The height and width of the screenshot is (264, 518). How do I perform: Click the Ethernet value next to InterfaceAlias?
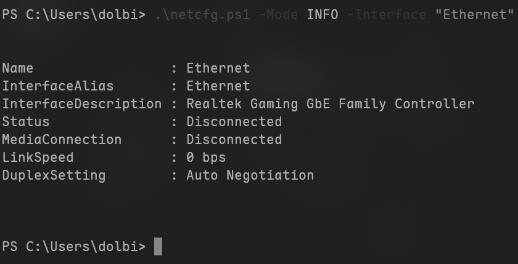(218, 86)
